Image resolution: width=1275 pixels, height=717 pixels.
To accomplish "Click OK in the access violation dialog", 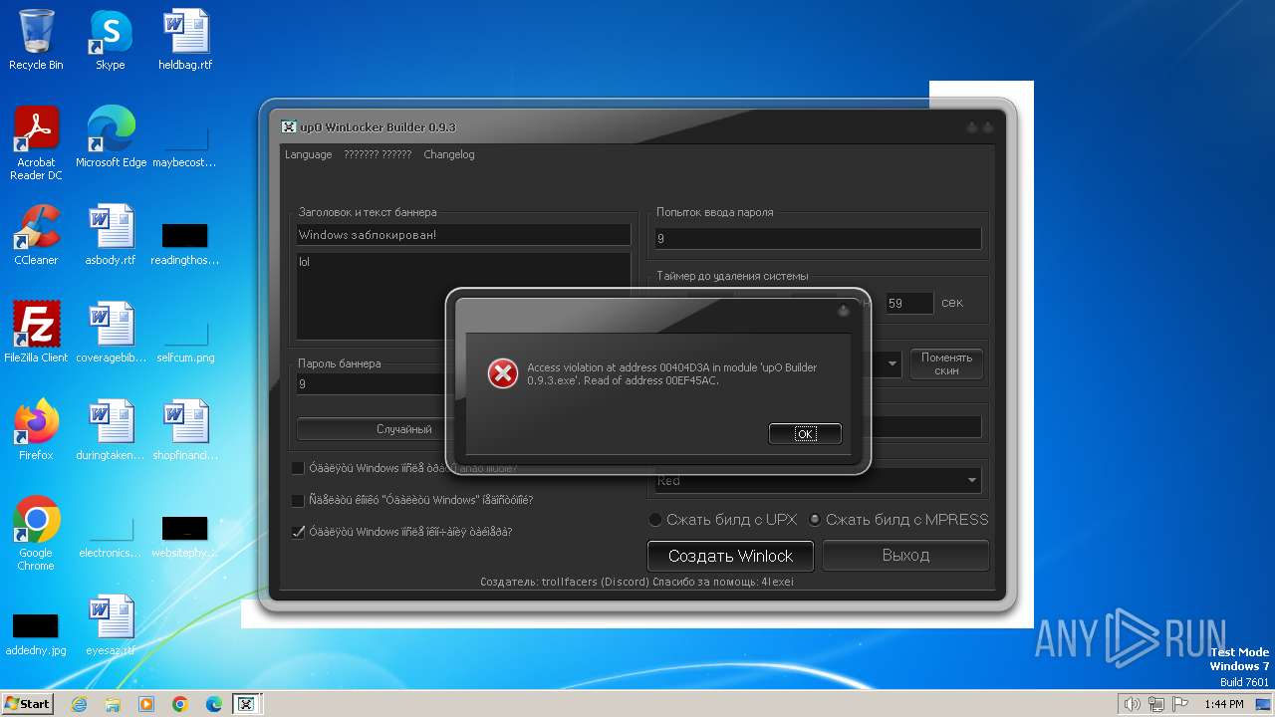I will 805,434.
